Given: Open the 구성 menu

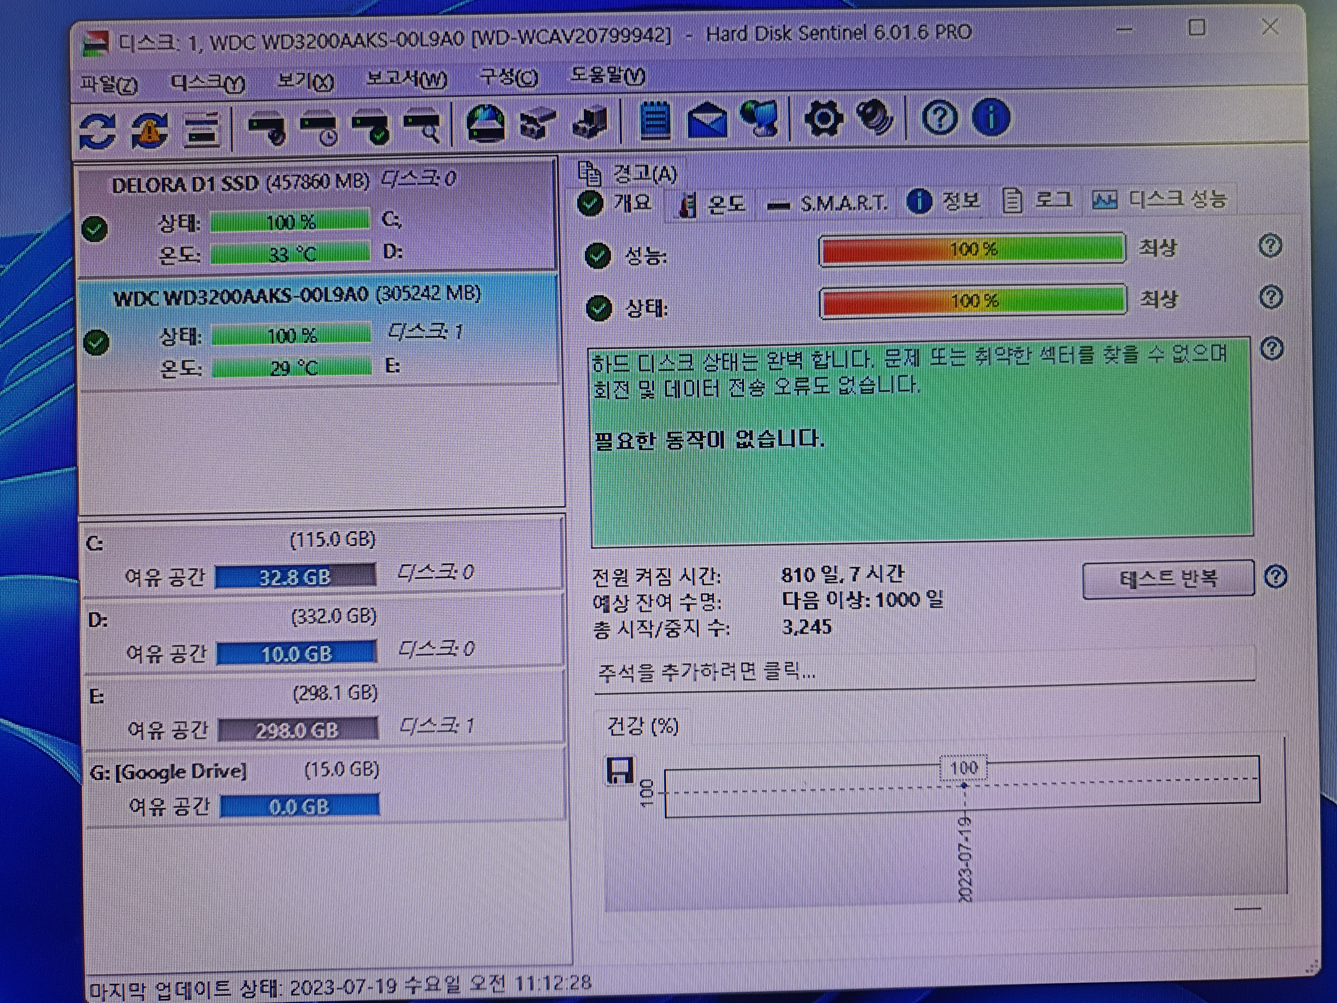Looking at the screenshot, I should pos(508,77).
